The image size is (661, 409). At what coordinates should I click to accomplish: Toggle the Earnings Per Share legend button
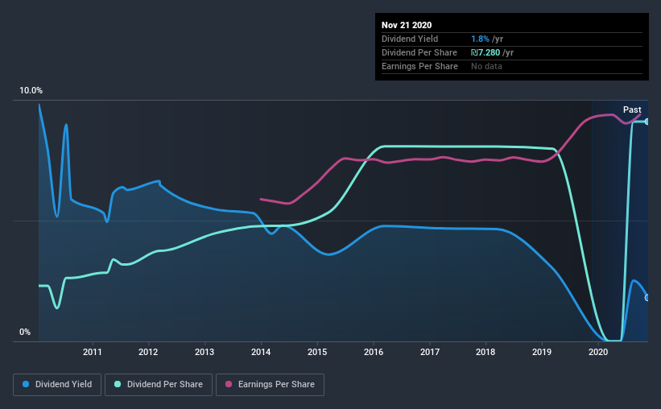[x=270, y=385]
